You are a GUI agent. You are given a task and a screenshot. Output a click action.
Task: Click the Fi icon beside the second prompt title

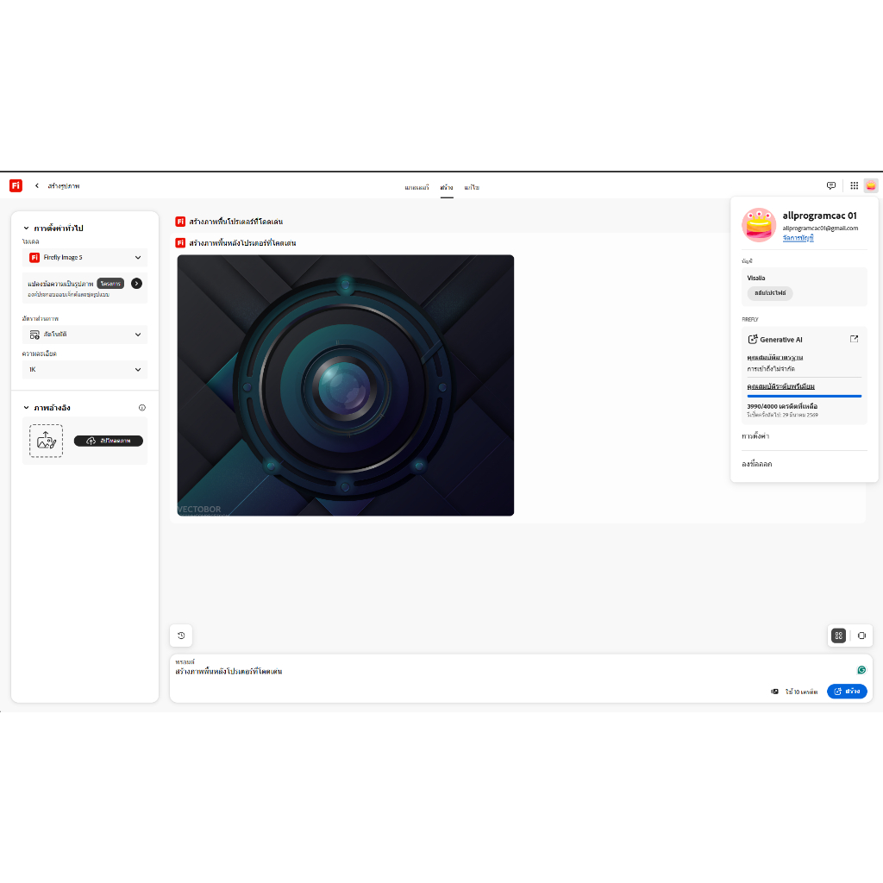pos(180,242)
